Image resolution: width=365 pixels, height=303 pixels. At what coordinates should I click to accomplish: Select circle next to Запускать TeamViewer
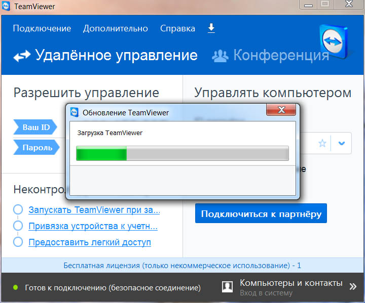[18, 209]
